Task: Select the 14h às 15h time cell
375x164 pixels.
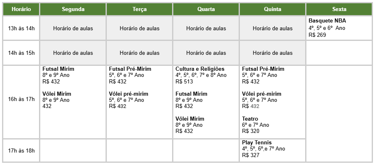Action: pos(21,53)
